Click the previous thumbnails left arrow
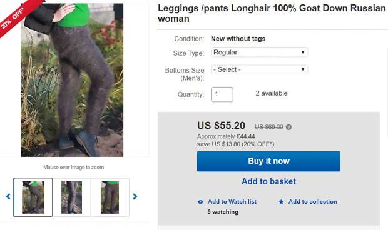The image size is (388, 230). (8, 196)
